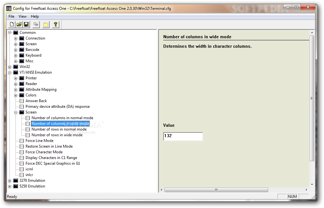Collapse the Screen node under VT/ANSI Emulation
This screenshot has height=208, width=324.
click(15, 113)
